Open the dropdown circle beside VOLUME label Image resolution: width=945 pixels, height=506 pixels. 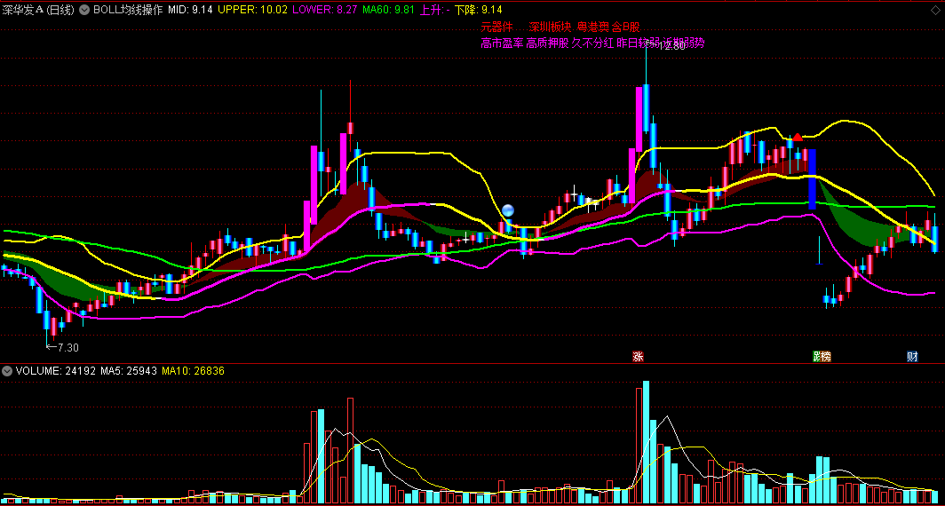point(7,371)
